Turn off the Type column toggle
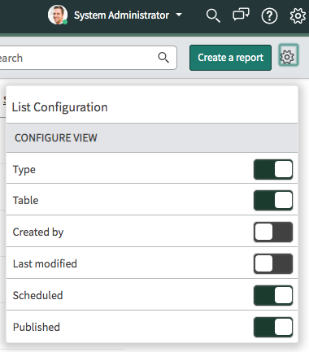Image resolution: width=309 pixels, height=352 pixels. pos(273,169)
